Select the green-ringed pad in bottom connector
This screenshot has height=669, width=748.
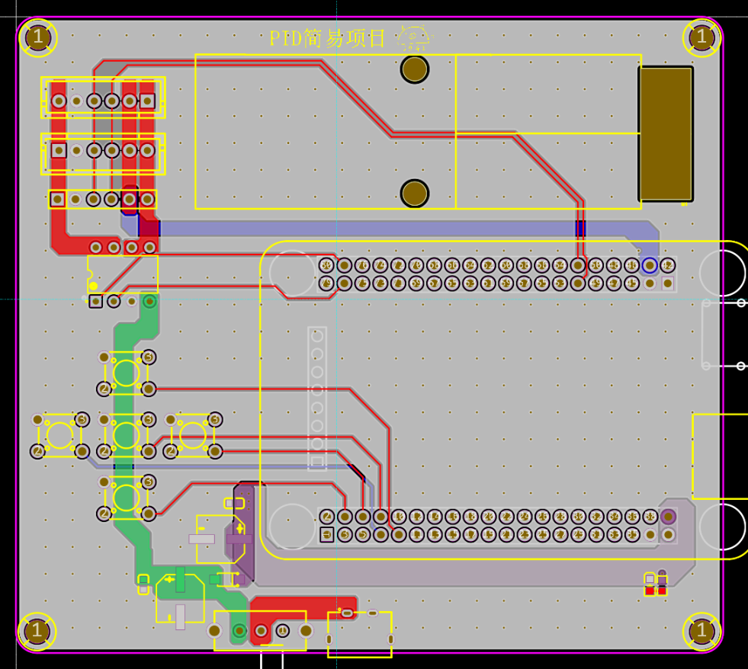coord(239,632)
